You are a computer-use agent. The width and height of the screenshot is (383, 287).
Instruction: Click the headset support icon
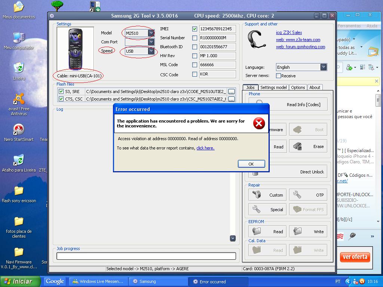point(257,39)
